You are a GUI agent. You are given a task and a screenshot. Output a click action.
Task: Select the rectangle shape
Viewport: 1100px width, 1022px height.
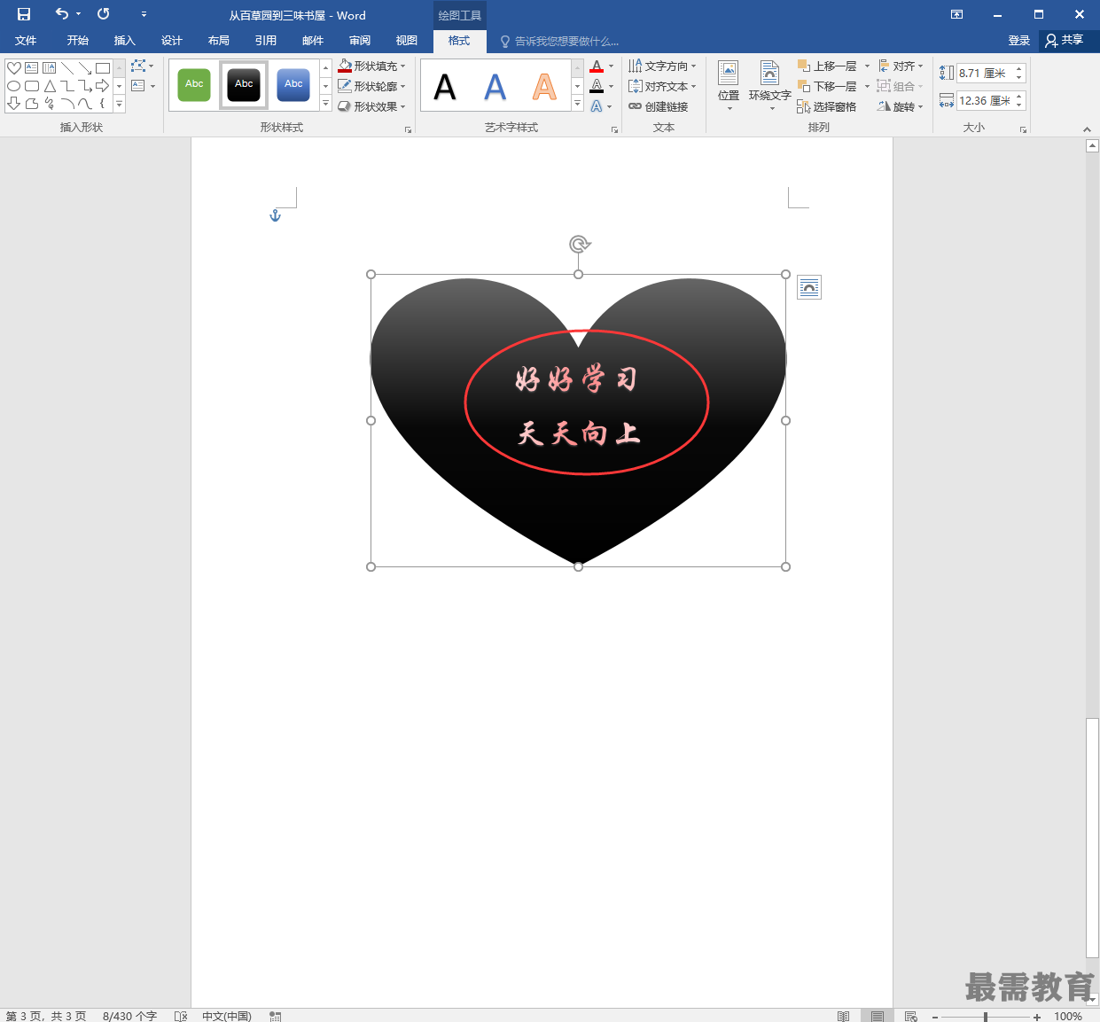(x=103, y=68)
